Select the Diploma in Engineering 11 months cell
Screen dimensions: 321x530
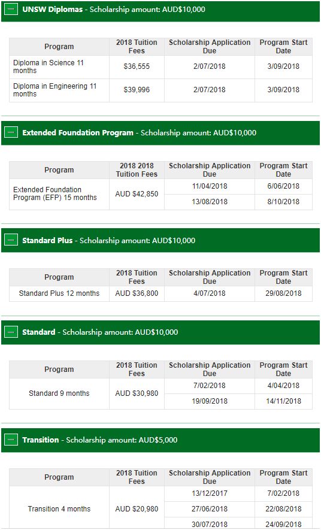pyautogui.click(x=59, y=90)
